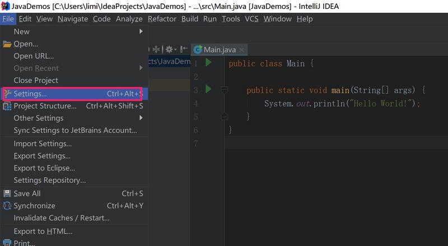448x246 pixels.
Task: Open the project panel gear settings icon
Action: (171, 49)
